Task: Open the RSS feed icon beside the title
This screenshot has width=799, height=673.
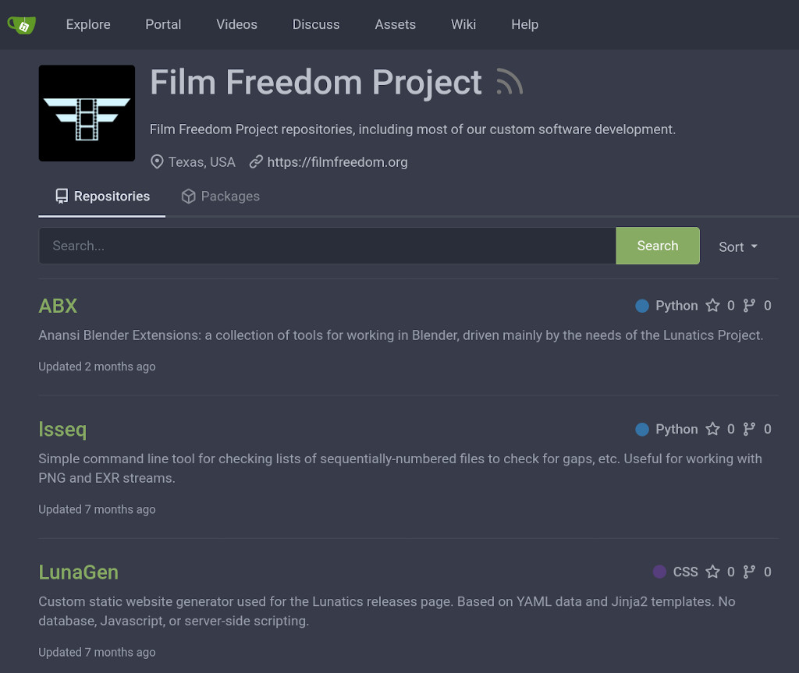Action: [x=510, y=83]
